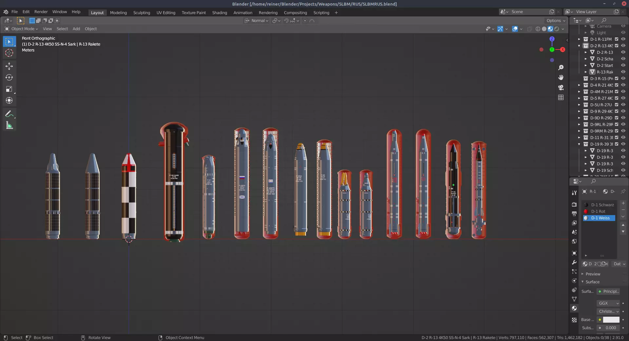This screenshot has height=341, width=629.
Task: Switch to the Modeling workspace tab
Action: pyautogui.click(x=118, y=13)
